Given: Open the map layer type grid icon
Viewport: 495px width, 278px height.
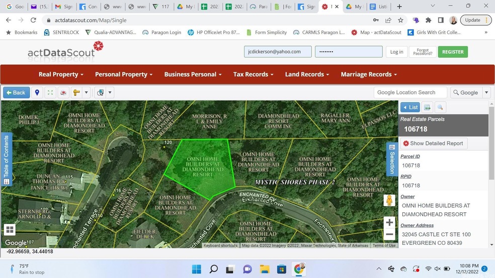Looking at the screenshot, I should [x=10, y=230].
